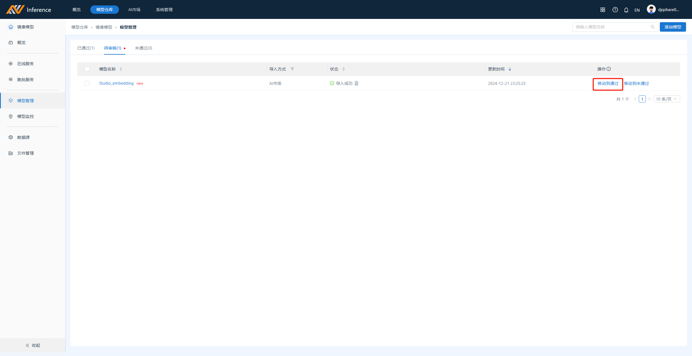The height and width of the screenshot is (356, 692).
Task: Open the 10 条/页 page size dropdown
Action: point(666,99)
